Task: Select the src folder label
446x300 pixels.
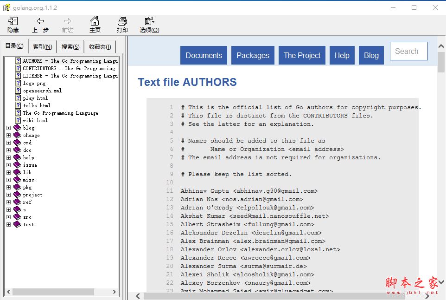Action: [x=27, y=217]
